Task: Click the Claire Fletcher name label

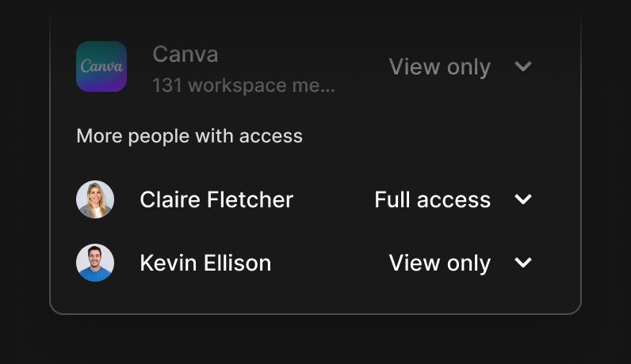Action: pos(216,199)
